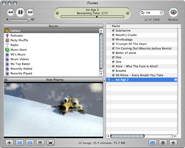This screenshot has height=148, width=185.
Task: Click the Ice Age 2 video preview
Action: click(53, 110)
